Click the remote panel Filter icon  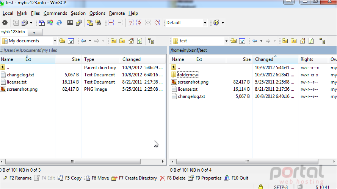tap(242, 41)
